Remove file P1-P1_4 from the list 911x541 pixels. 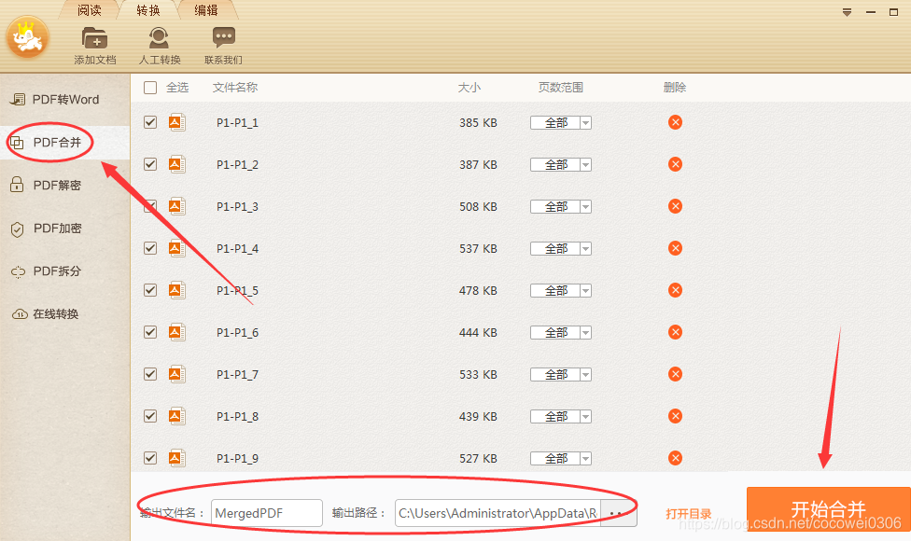point(675,248)
